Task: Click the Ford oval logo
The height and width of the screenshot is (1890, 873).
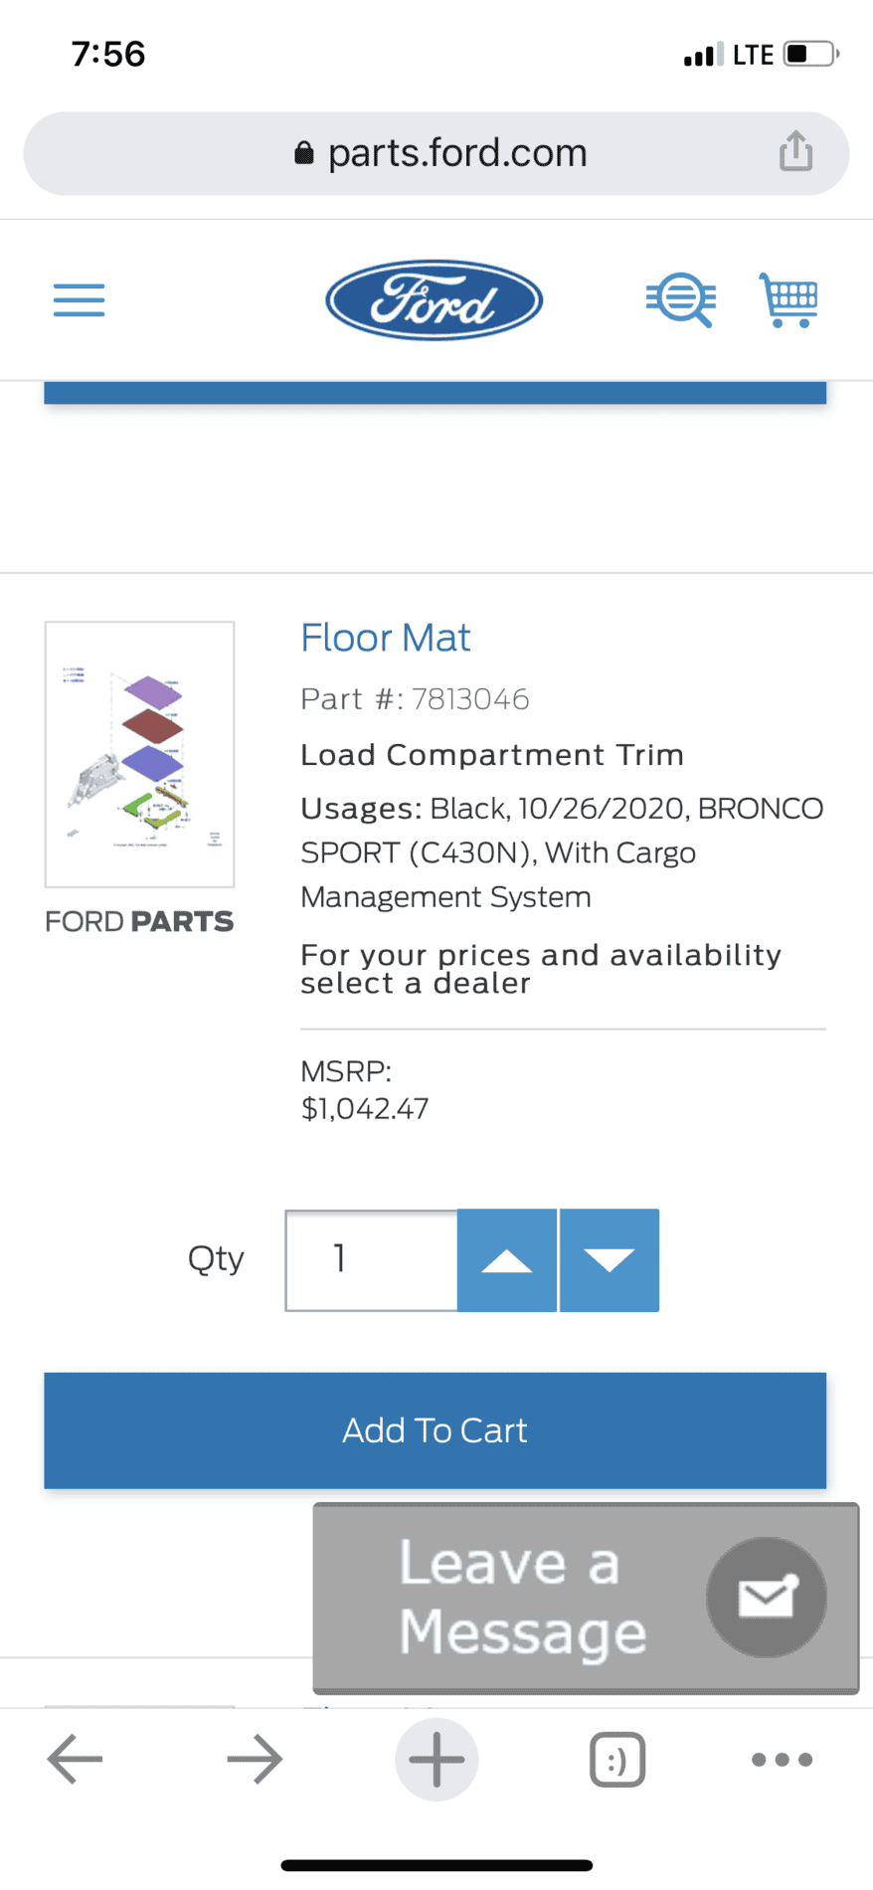Action: 434,299
